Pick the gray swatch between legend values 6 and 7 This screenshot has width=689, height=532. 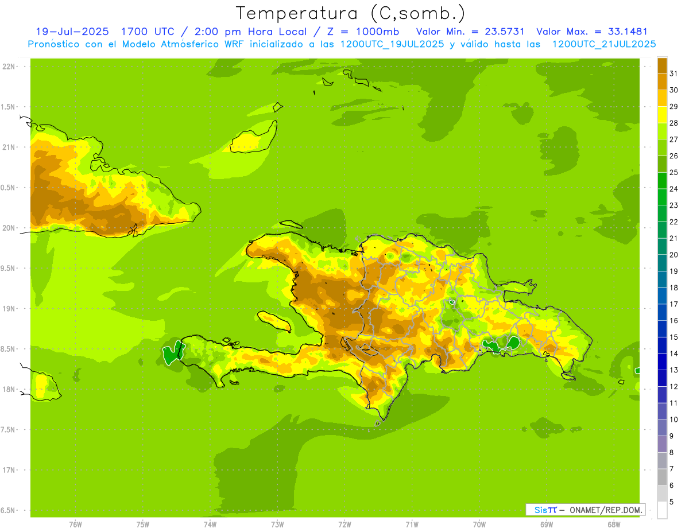tap(662, 477)
